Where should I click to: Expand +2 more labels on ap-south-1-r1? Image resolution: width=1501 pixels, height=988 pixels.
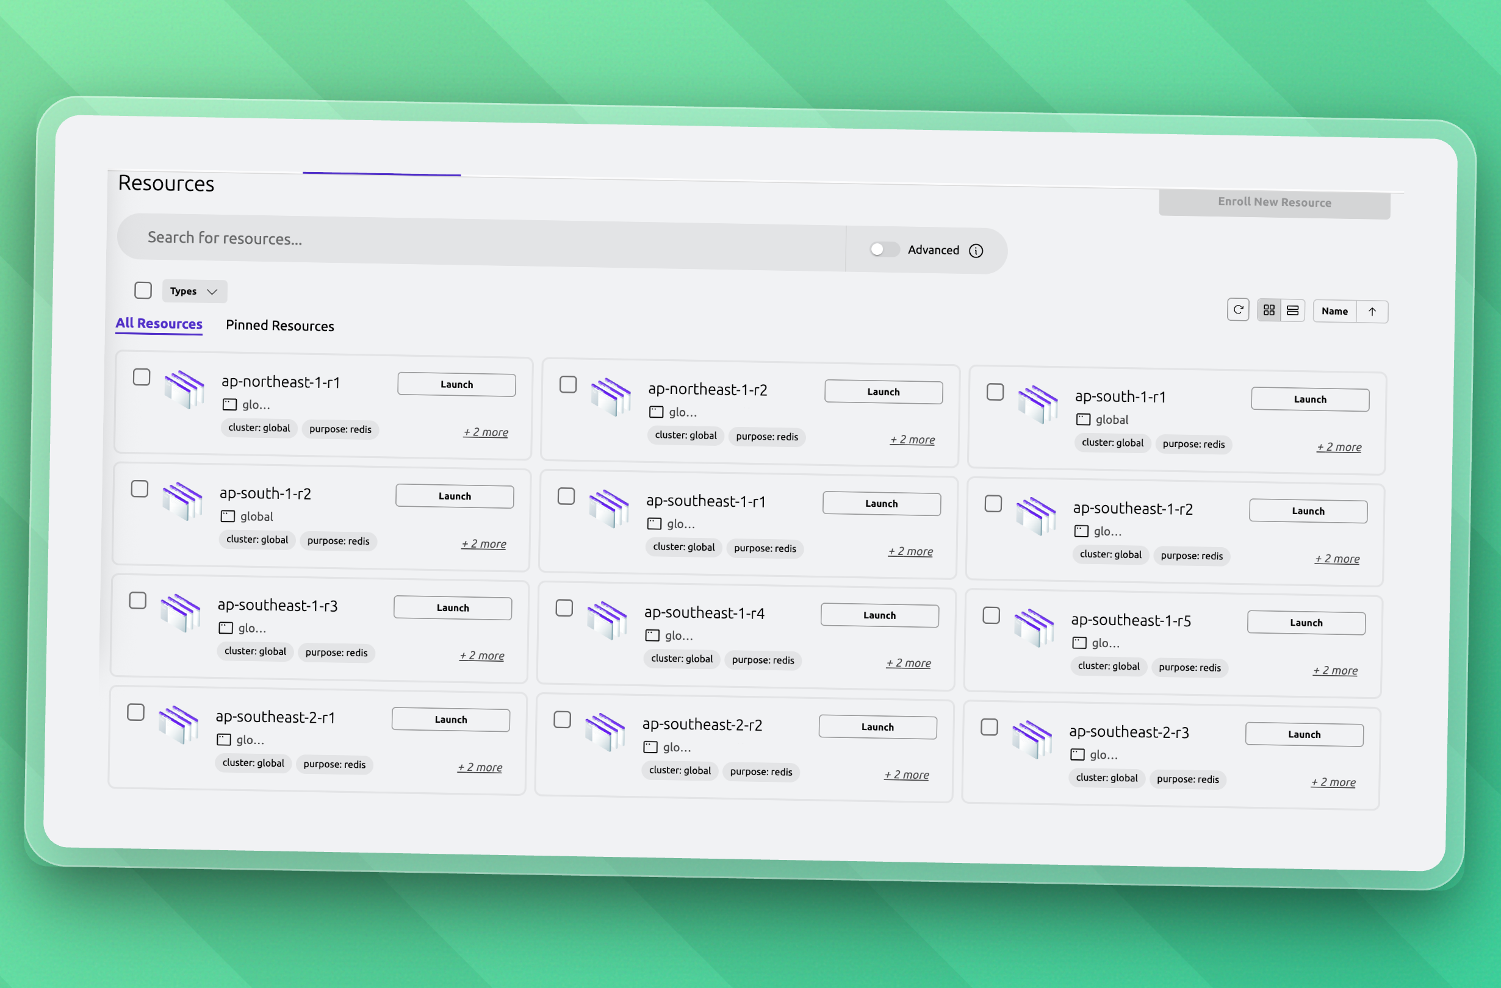(1339, 446)
